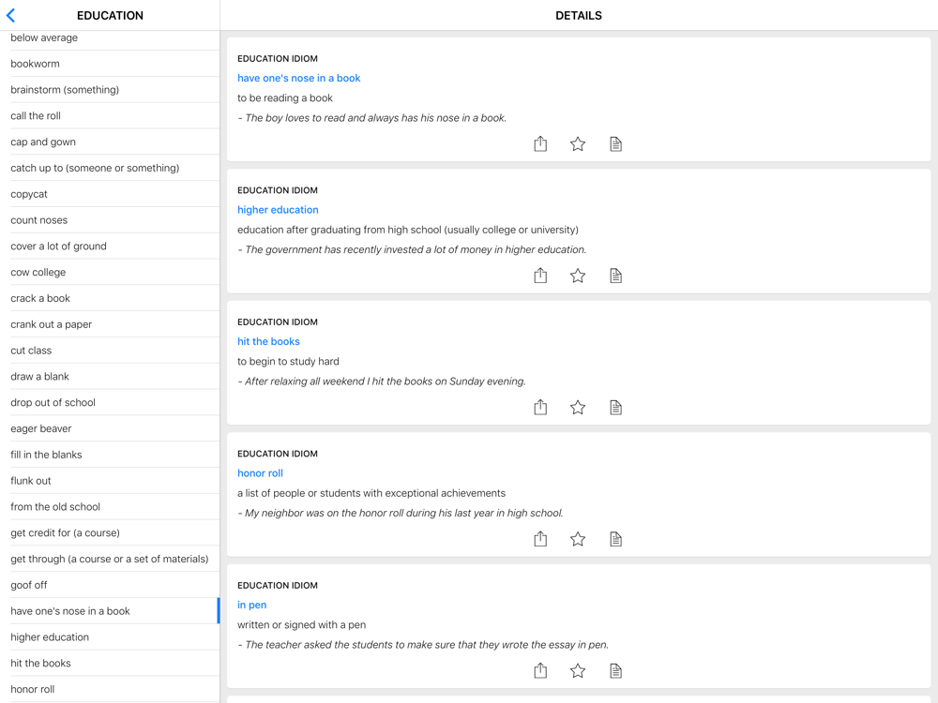Select 'eager beaver' from the list

[41, 428]
